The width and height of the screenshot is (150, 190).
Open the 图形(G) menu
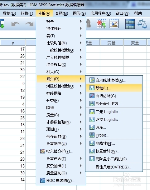(x=79, y=13)
